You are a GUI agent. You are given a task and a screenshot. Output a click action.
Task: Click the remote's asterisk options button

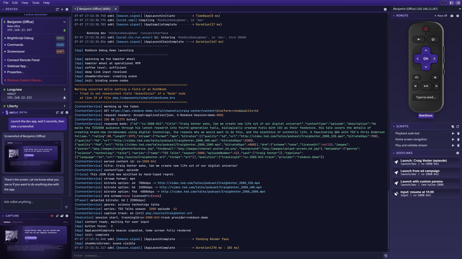[435, 77]
